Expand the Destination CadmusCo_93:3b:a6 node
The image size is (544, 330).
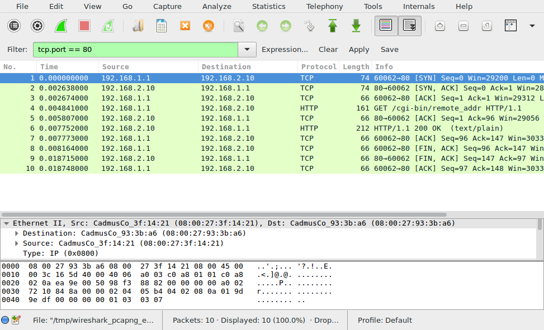16,233
